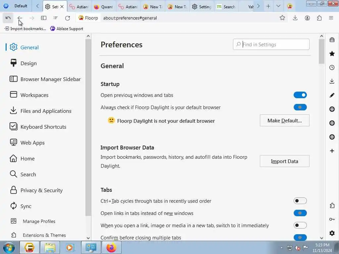The width and height of the screenshot is (339, 254).
Task: Open the notes pencil in right sidebar
Action: point(332,95)
